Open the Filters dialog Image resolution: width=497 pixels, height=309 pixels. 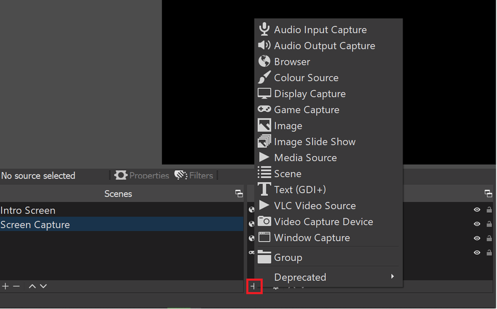pos(193,175)
